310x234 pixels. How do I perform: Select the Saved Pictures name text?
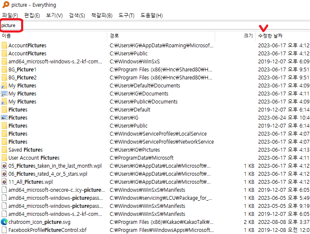coord(25,150)
